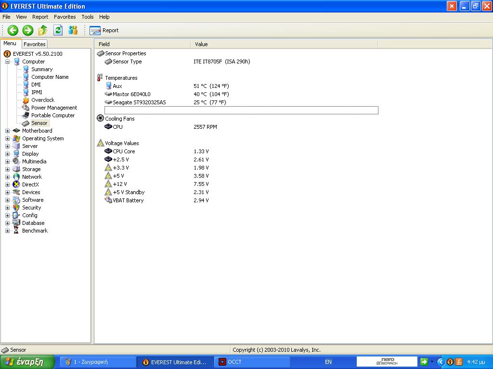Click the Operating System Windows flag icon
The height and width of the screenshot is (369, 493).
coord(16,138)
